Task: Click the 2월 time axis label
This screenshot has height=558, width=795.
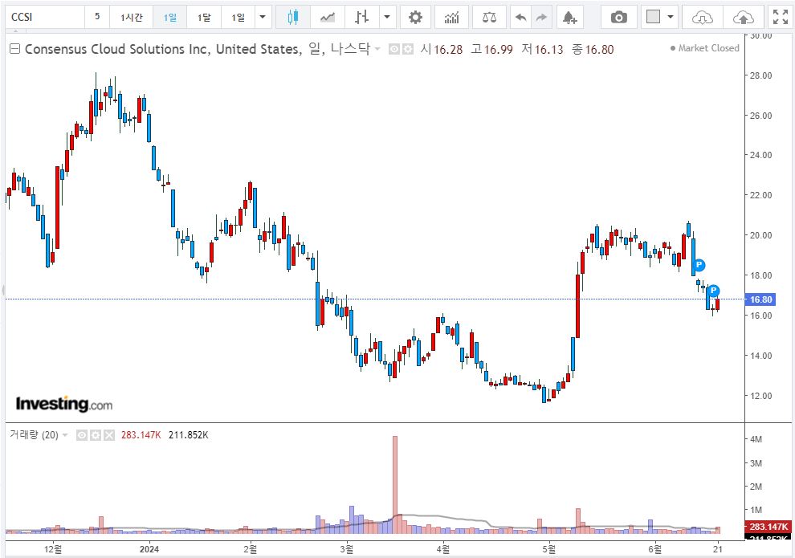Action: tap(250, 549)
